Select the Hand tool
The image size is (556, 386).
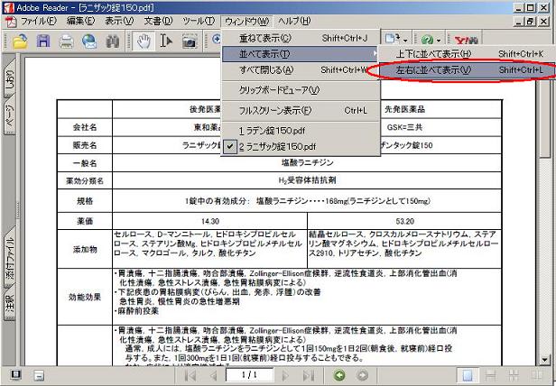pyautogui.click(x=144, y=41)
